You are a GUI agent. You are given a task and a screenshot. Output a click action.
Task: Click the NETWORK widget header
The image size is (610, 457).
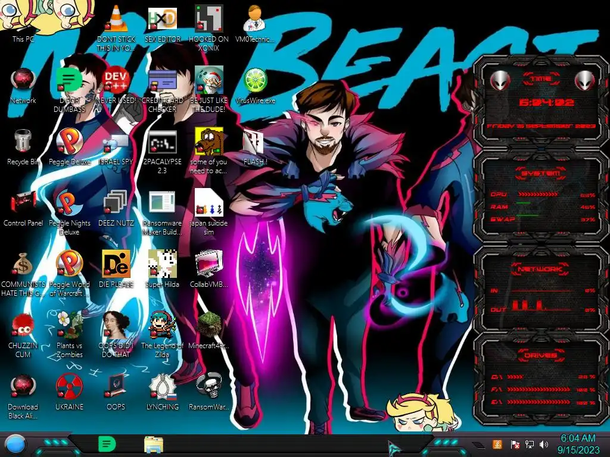click(540, 268)
